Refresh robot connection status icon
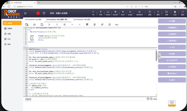This screenshot has width=187, height=111. [44, 13]
